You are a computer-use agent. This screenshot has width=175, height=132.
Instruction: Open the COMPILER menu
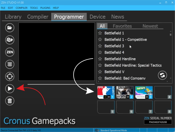[22, 8]
